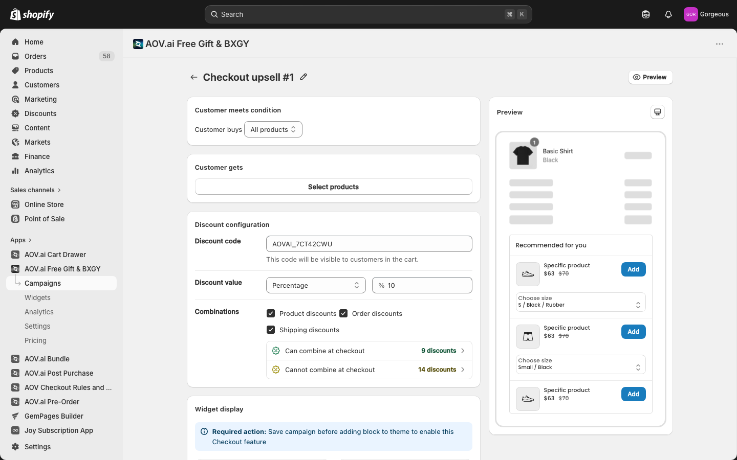Add the first recommended product with S / Black / Rubber
The height and width of the screenshot is (460, 737).
(634, 269)
